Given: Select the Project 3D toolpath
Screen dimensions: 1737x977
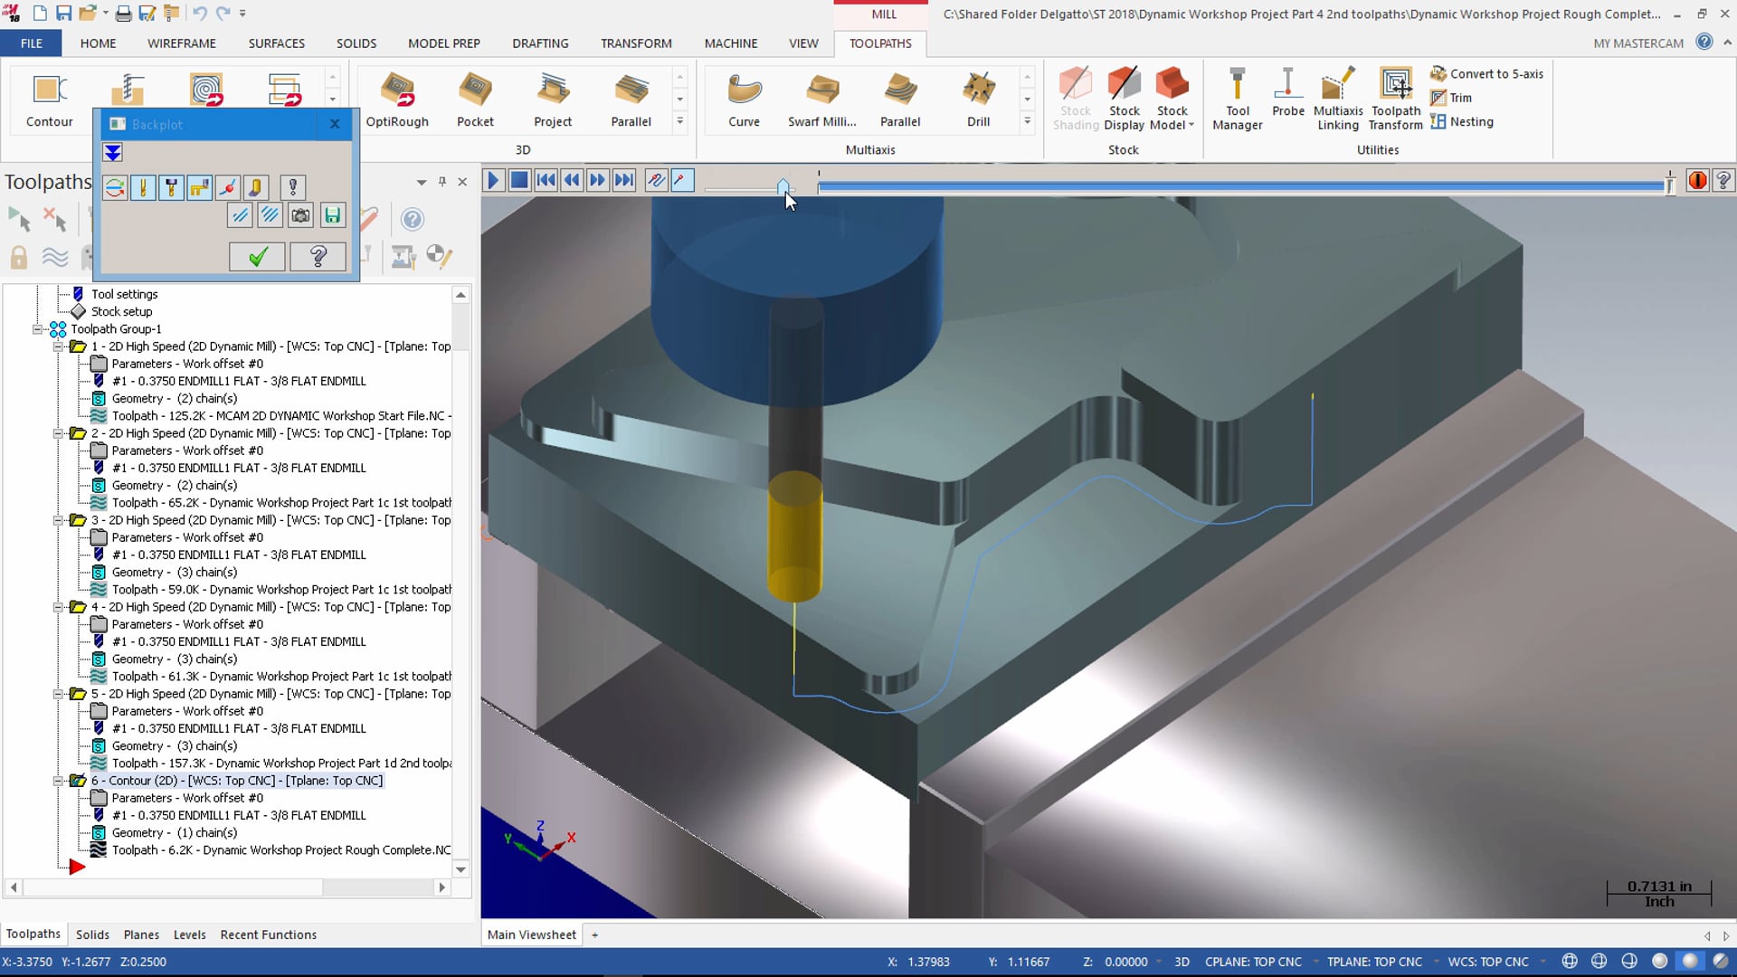Looking at the screenshot, I should [x=553, y=100].
